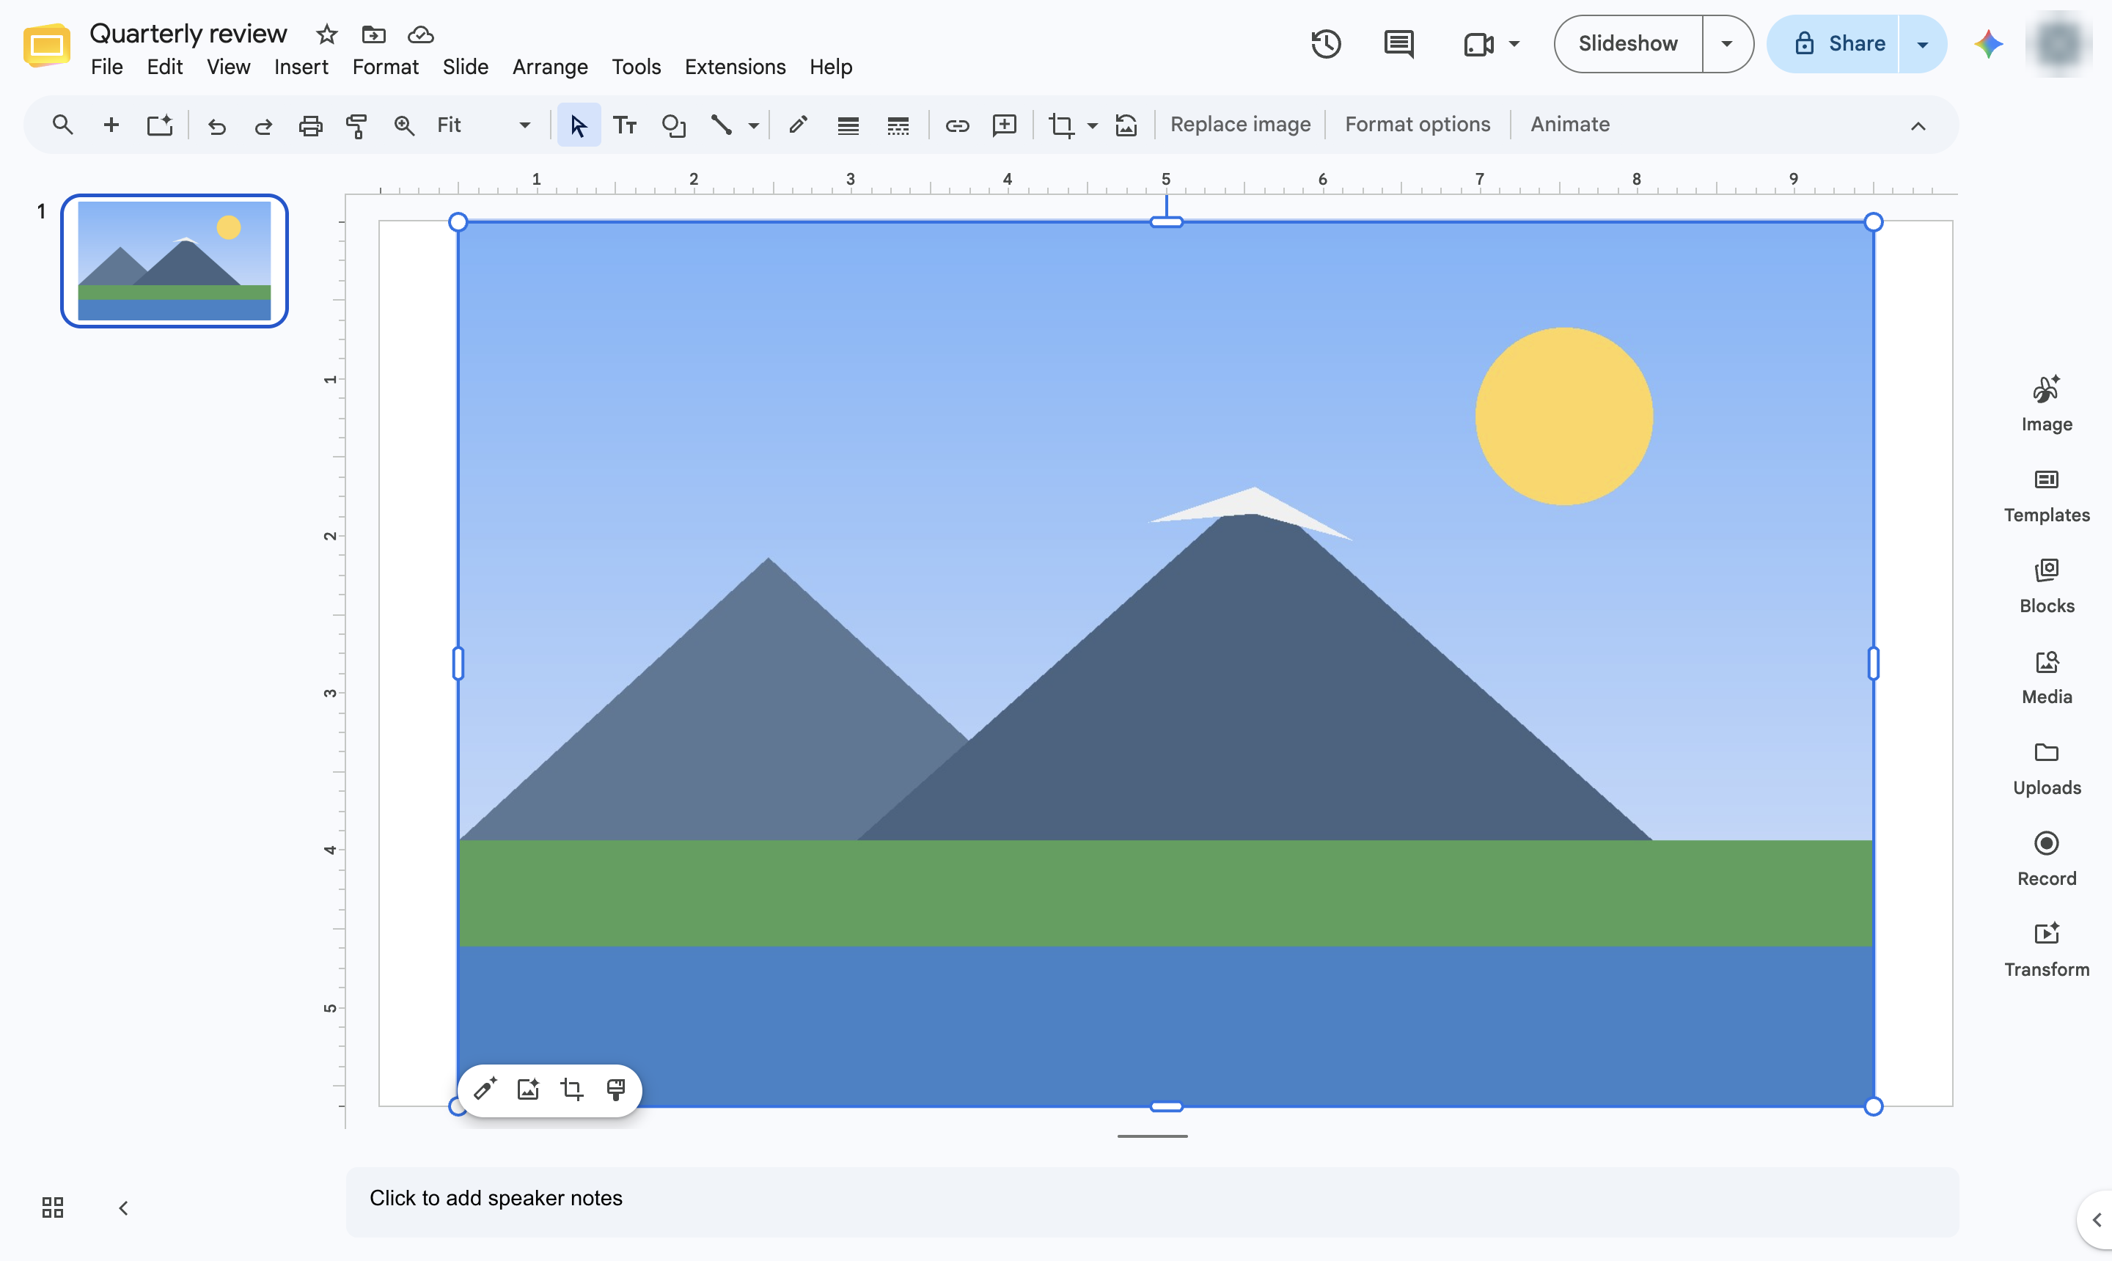Star the Quarterly review document
This screenshot has width=2112, height=1261.
coord(326,34)
